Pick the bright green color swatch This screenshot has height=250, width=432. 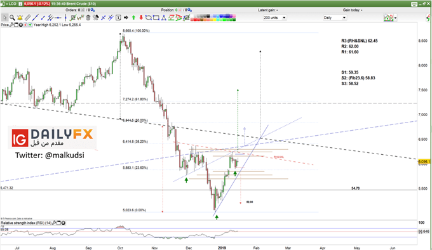224,20
